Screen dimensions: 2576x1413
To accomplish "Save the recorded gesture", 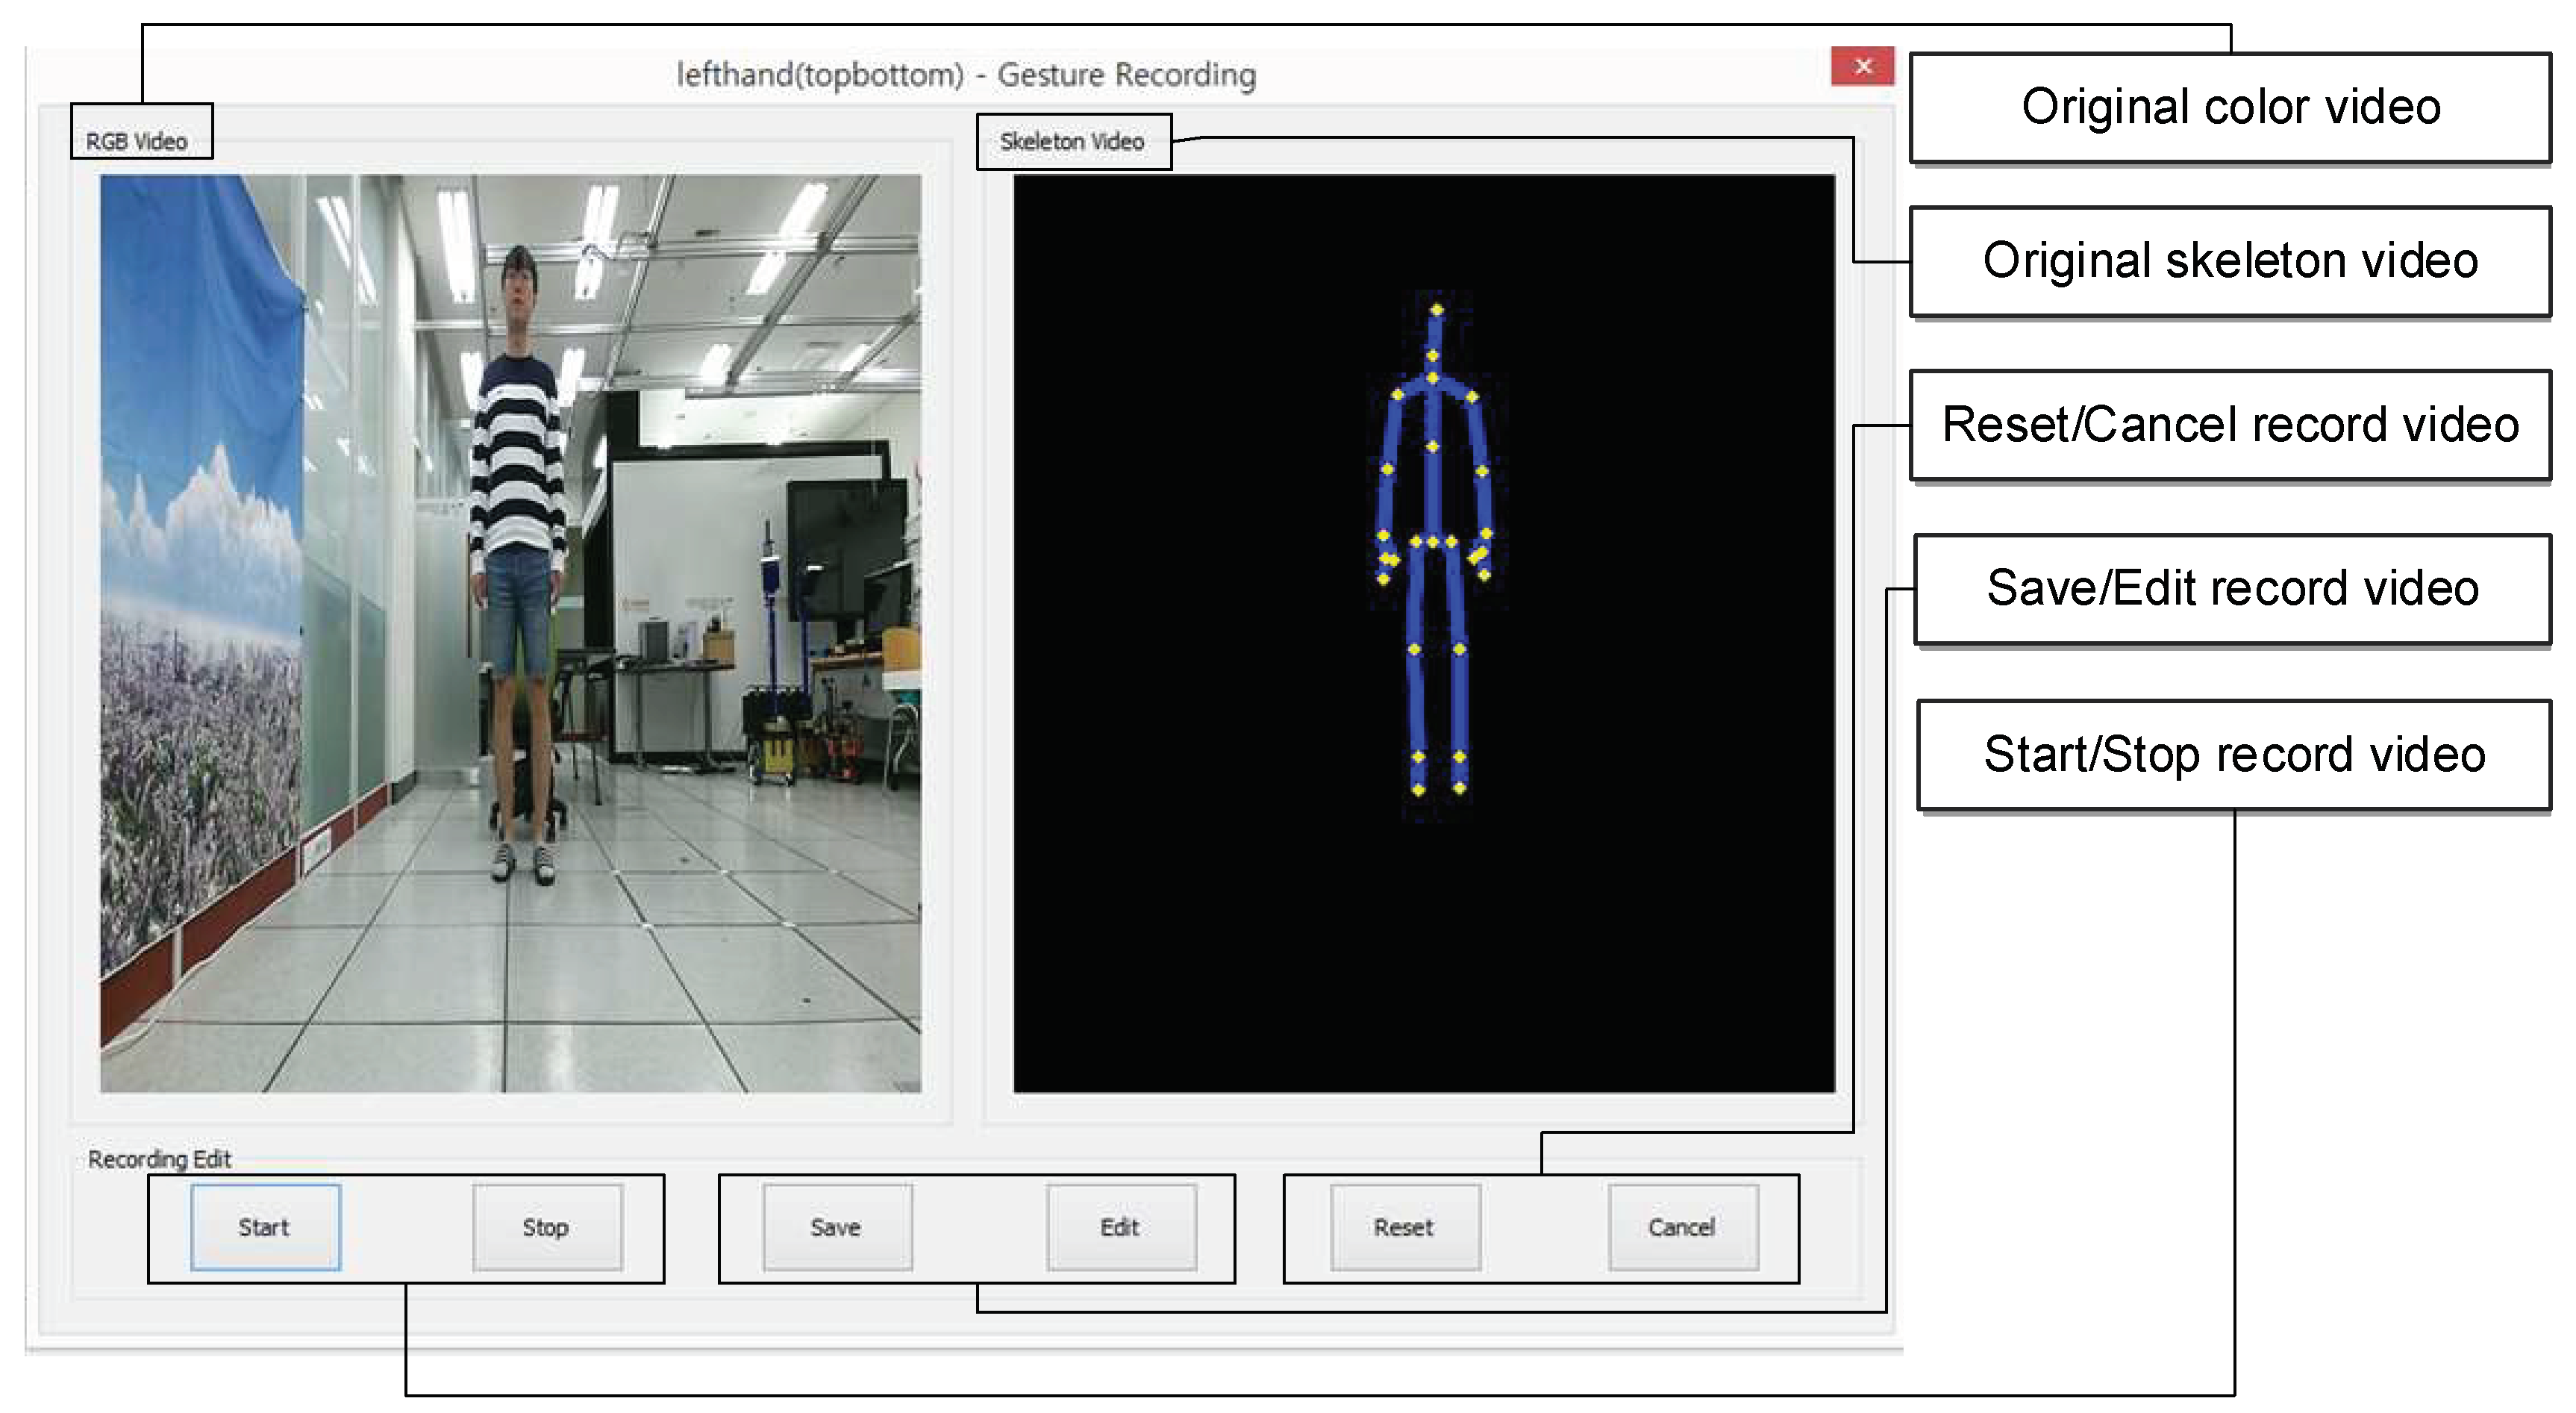I will point(837,1227).
